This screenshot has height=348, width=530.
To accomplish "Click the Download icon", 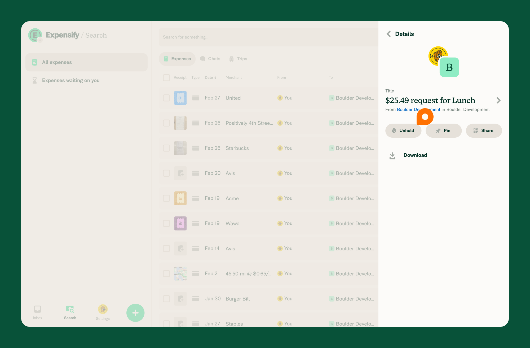I will pos(392,155).
